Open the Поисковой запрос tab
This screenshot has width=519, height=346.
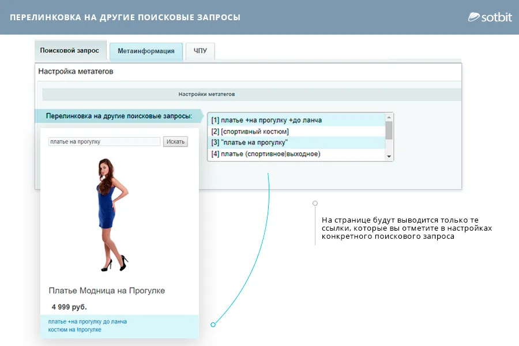coord(70,50)
